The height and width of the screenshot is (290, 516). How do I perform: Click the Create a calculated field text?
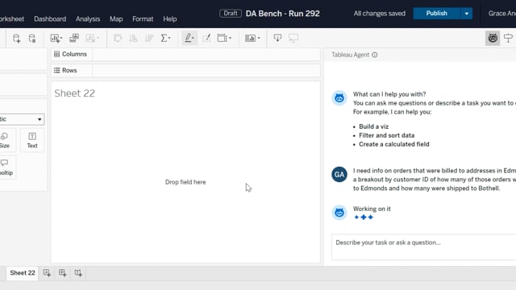tap(394, 144)
